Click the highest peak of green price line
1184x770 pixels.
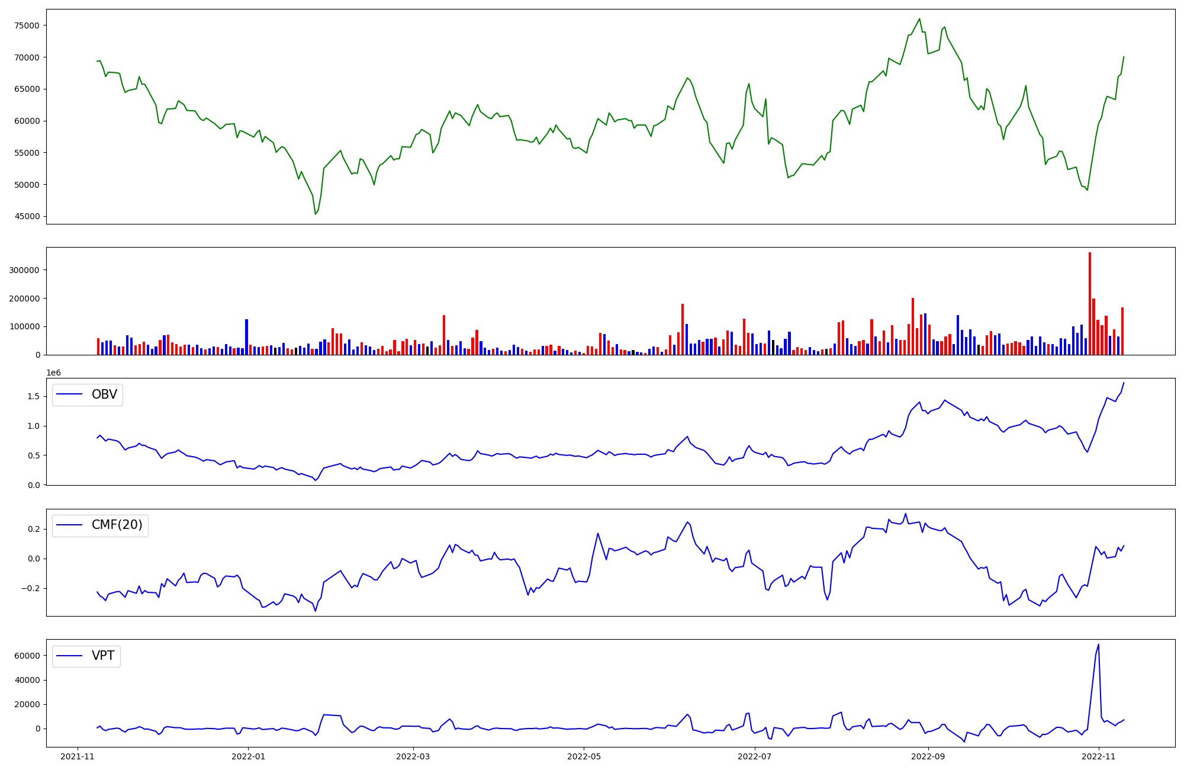[x=919, y=19]
